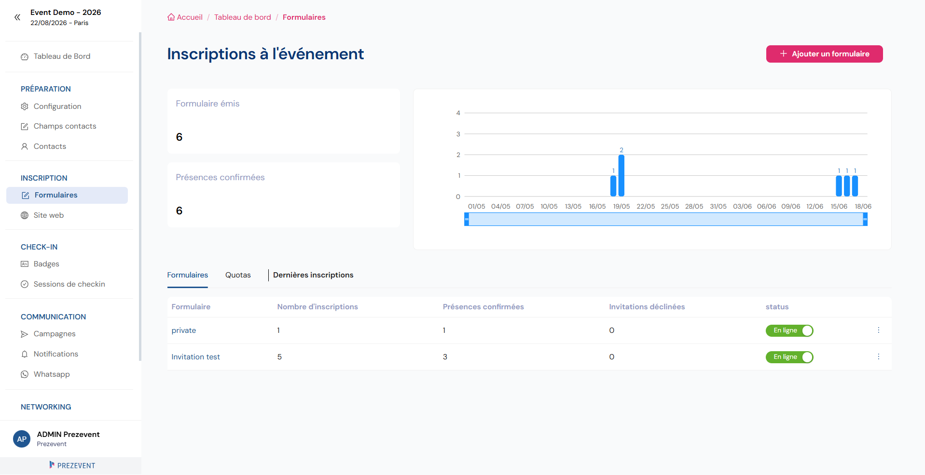Toggle En ligne status for private form
This screenshot has width=925, height=475.
(789, 330)
